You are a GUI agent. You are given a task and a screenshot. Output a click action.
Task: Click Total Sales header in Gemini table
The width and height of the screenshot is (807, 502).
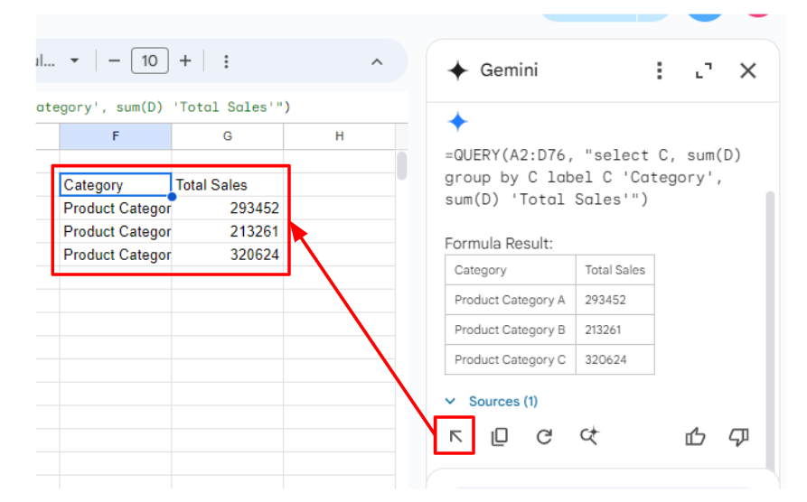click(615, 270)
